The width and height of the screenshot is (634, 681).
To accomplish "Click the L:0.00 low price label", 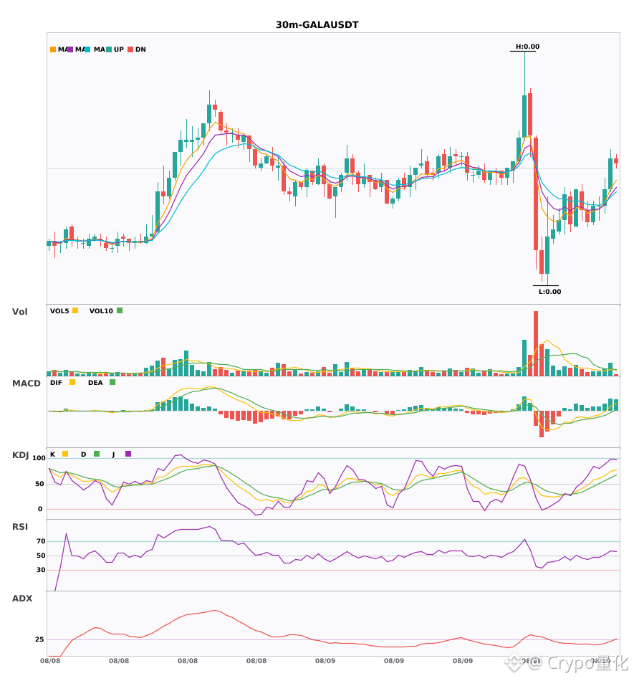I will tap(549, 292).
